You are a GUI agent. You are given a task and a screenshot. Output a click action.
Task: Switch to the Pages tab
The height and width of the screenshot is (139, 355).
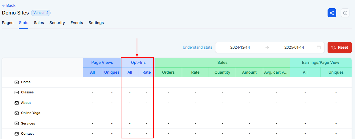[x=7, y=22]
